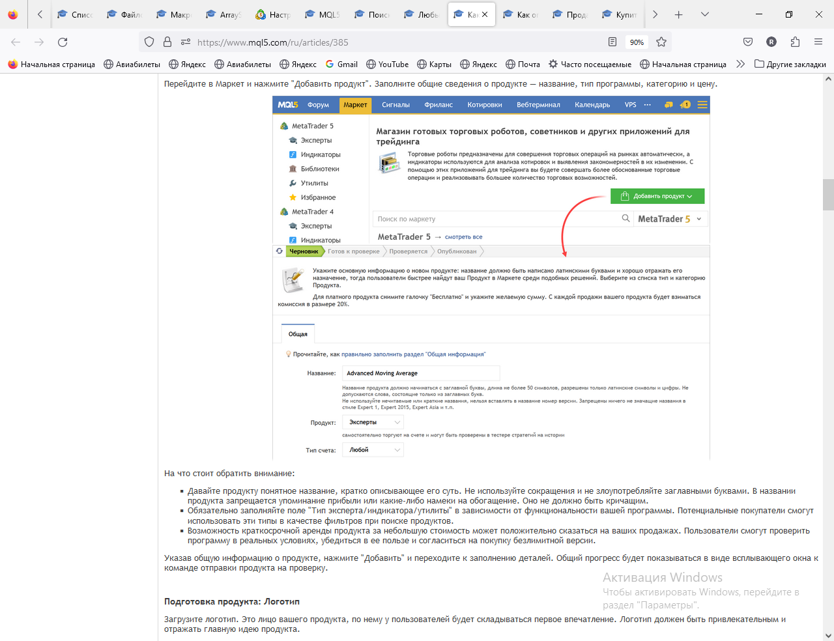The height and width of the screenshot is (641, 834).
Task: Go back to the previous page
Action: pyautogui.click(x=16, y=42)
